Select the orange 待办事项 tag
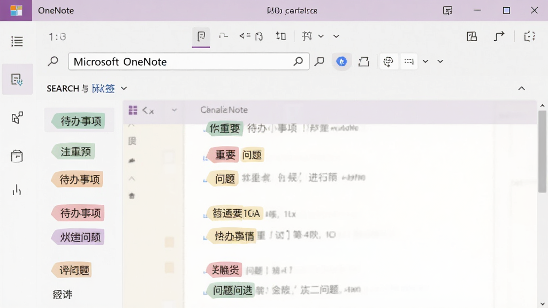The width and height of the screenshot is (548, 308). tap(77, 180)
